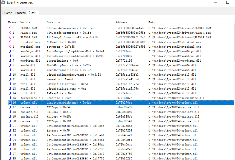235x160 pixels.
Task: Click user U icon of selected frame 16
Action: (x=10, y=102)
